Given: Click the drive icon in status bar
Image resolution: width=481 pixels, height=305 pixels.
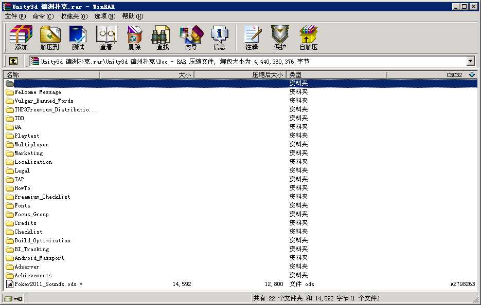Looking at the screenshot, I should [9, 298].
